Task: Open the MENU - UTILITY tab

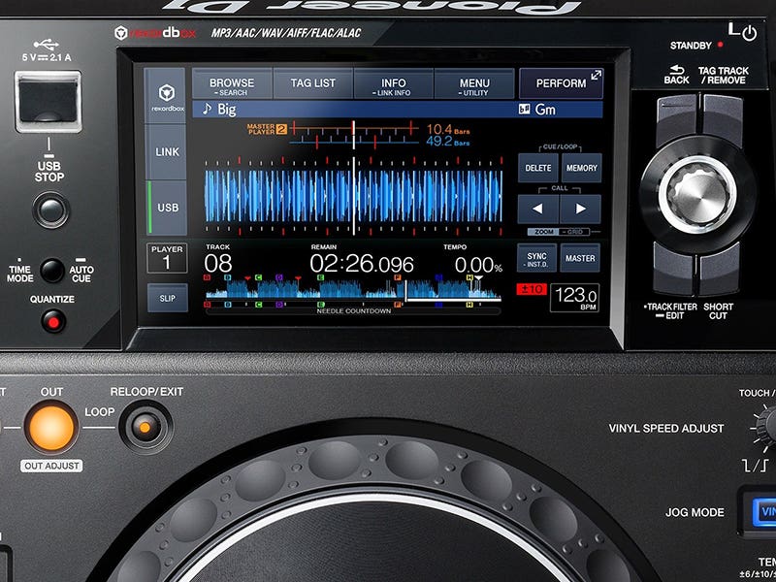Action: (474, 83)
